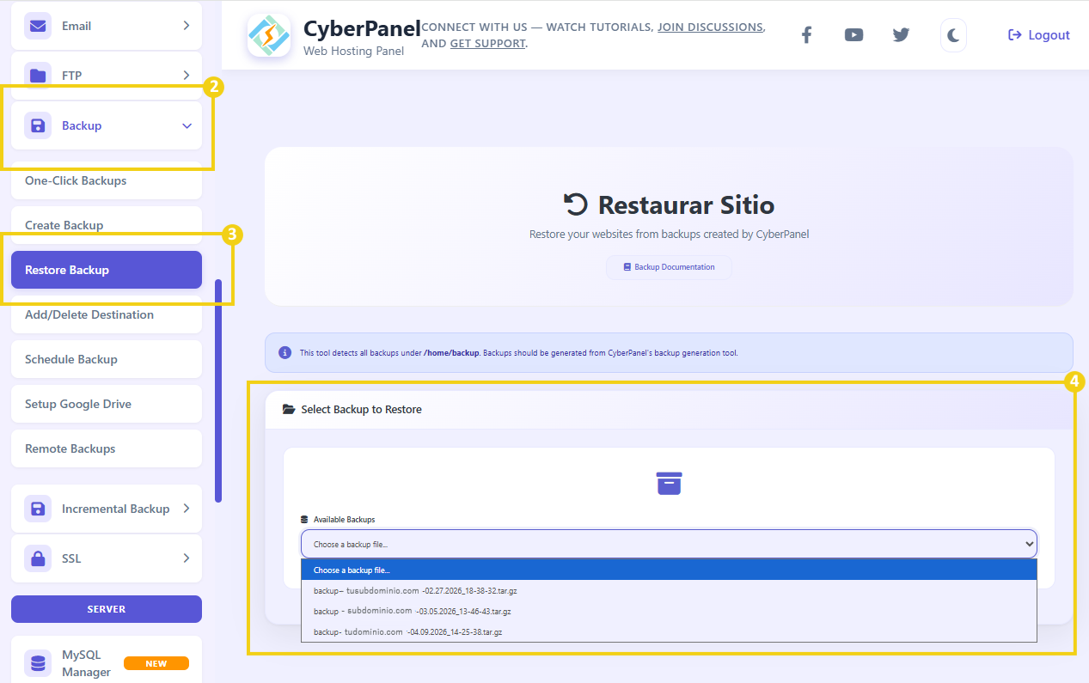Open the MySQL Manager menu label
The image size is (1089, 683).
[86, 663]
